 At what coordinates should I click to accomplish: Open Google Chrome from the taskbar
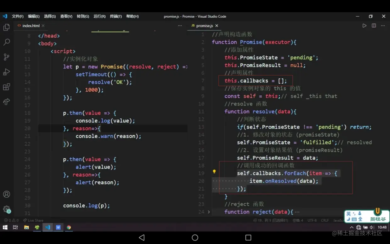tap(69, 227)
